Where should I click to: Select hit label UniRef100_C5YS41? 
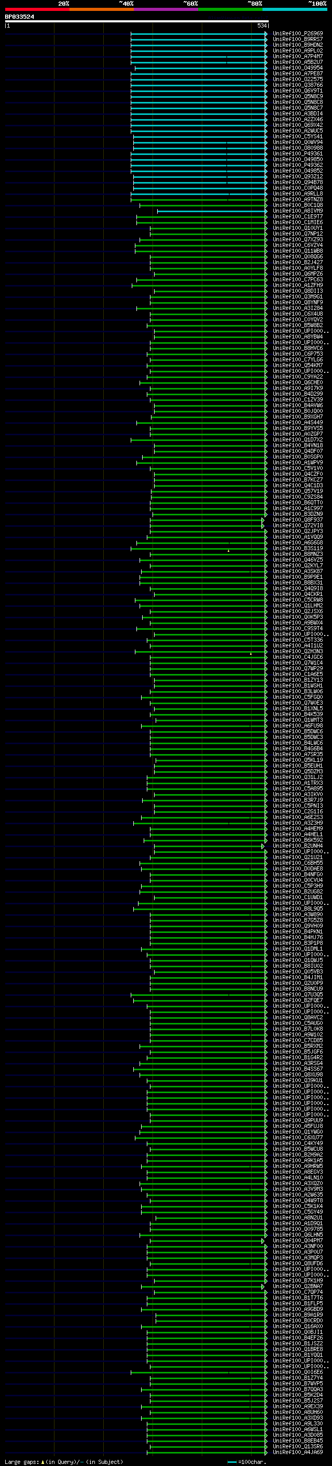(x=297, y=137)
